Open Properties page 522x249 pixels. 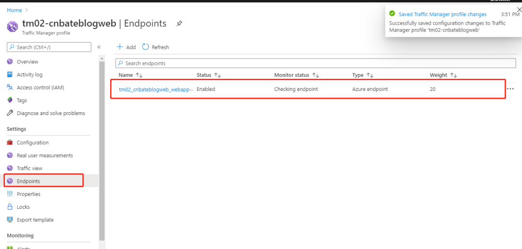coord(29,194)
